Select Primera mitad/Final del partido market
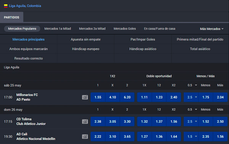Viewport: 229px width, 144px height. pos(200,39)
